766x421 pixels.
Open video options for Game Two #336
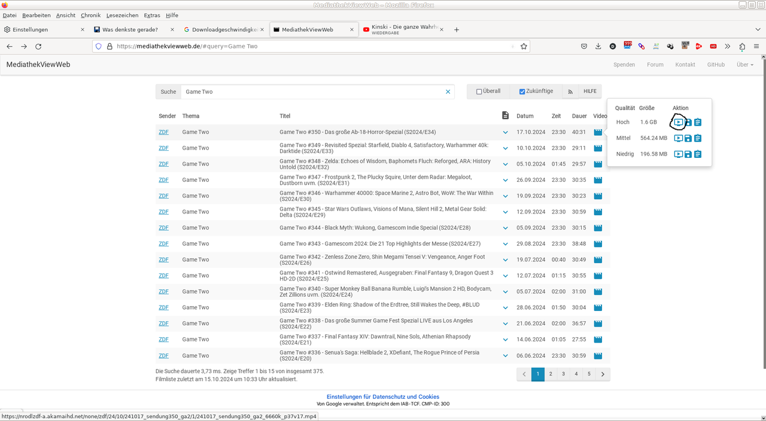(598, 356)
